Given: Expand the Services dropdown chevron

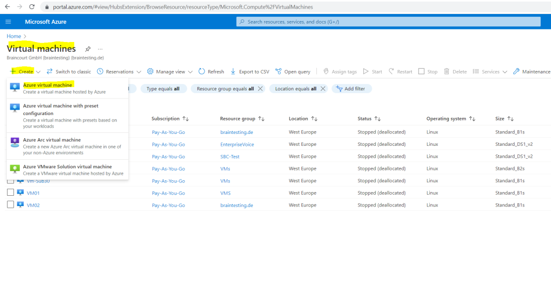Looking at the screenshot, I should pos(505,72).
